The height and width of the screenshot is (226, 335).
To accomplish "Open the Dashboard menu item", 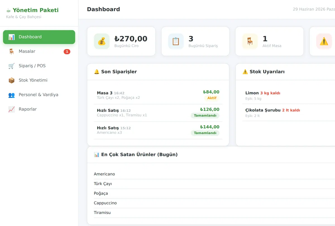I will coord(39,37).
